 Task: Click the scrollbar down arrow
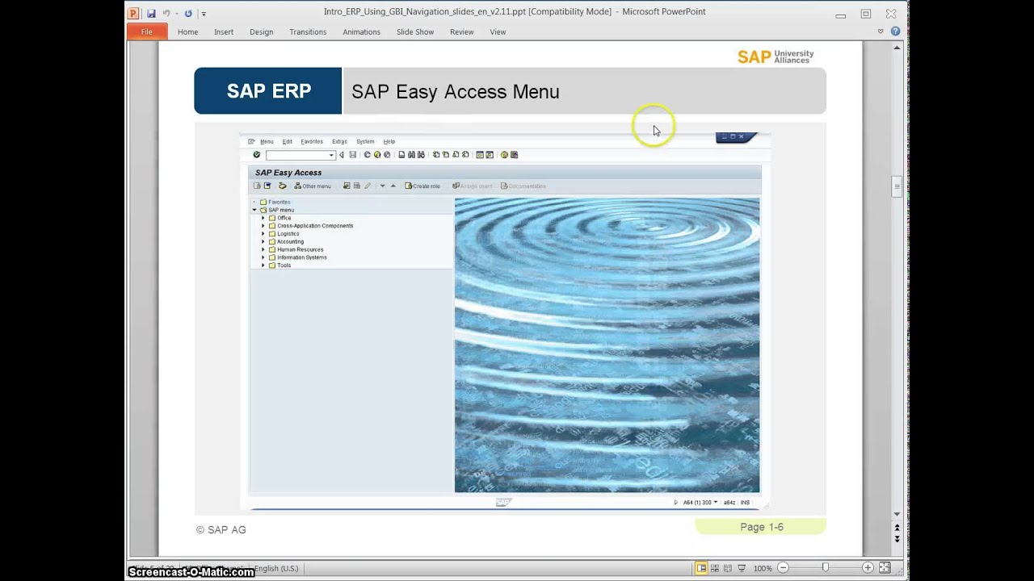pos(897,514)
